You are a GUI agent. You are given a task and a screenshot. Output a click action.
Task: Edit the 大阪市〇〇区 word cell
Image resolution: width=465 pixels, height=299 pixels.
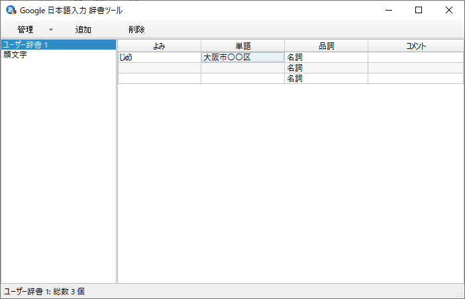tap(242, 57)
